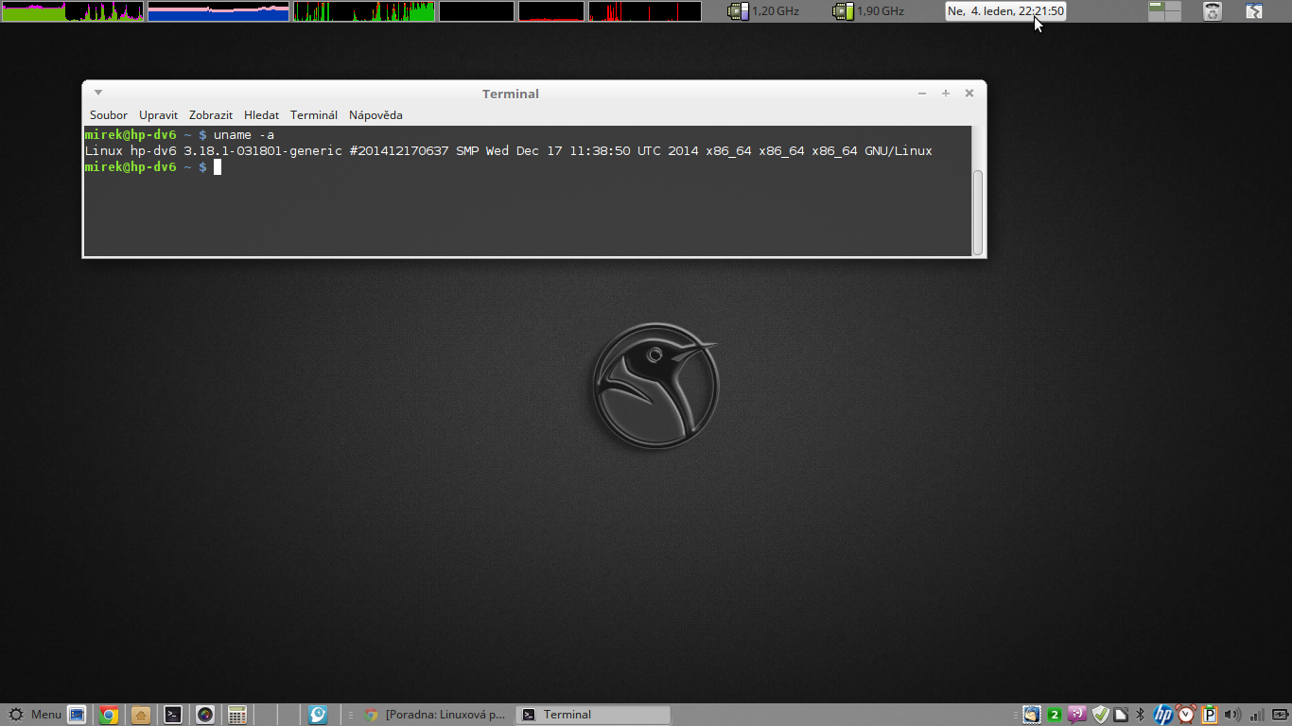1292x726 pixels.
Task: Open the purple chat smiley tray icon
Action: [1077, 715]
